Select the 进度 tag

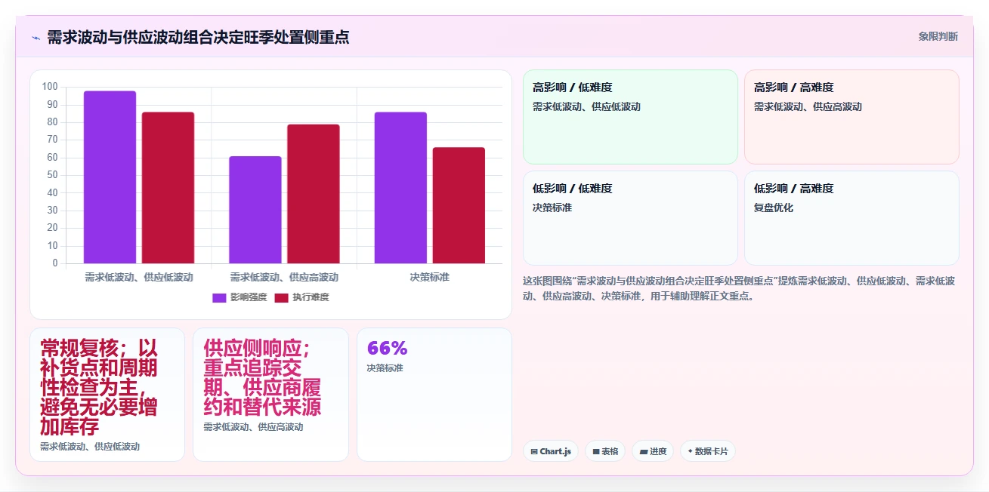[653, 451]
